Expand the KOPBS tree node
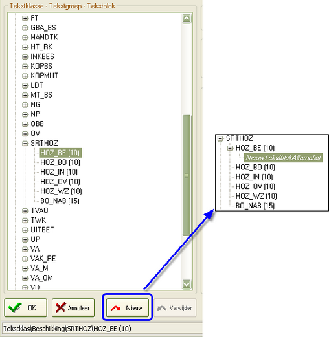This screenshot has width=329, height=337. click(x=25, y=66)
